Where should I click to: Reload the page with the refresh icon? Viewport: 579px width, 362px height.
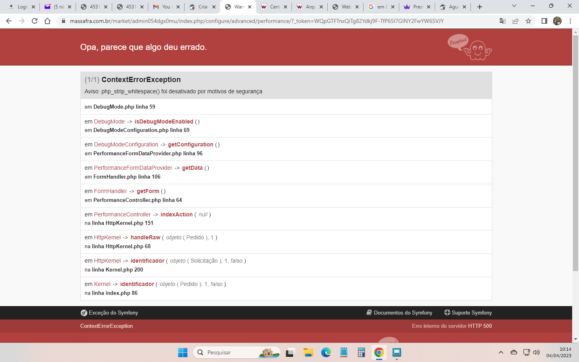click(35, 21)
